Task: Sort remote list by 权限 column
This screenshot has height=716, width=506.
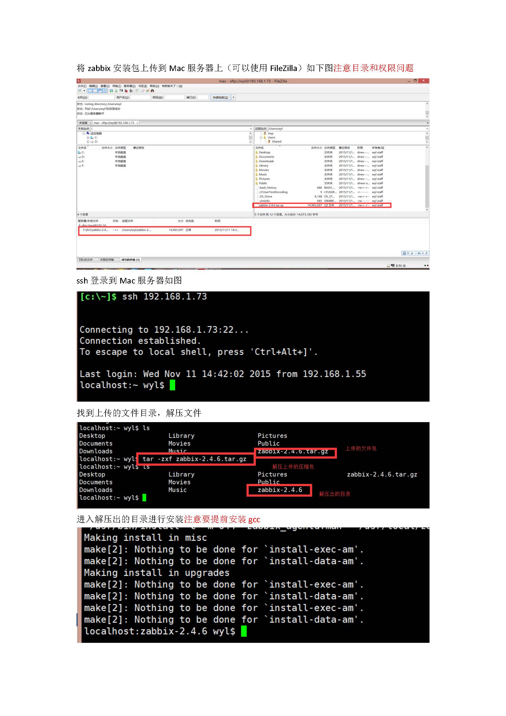Action: [360, 148]
